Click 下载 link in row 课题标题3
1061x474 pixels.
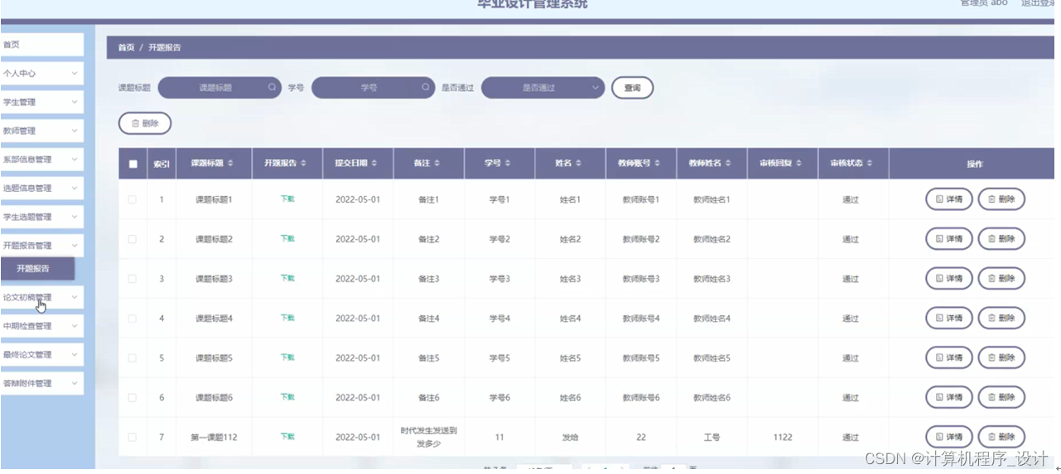[287, 278]
